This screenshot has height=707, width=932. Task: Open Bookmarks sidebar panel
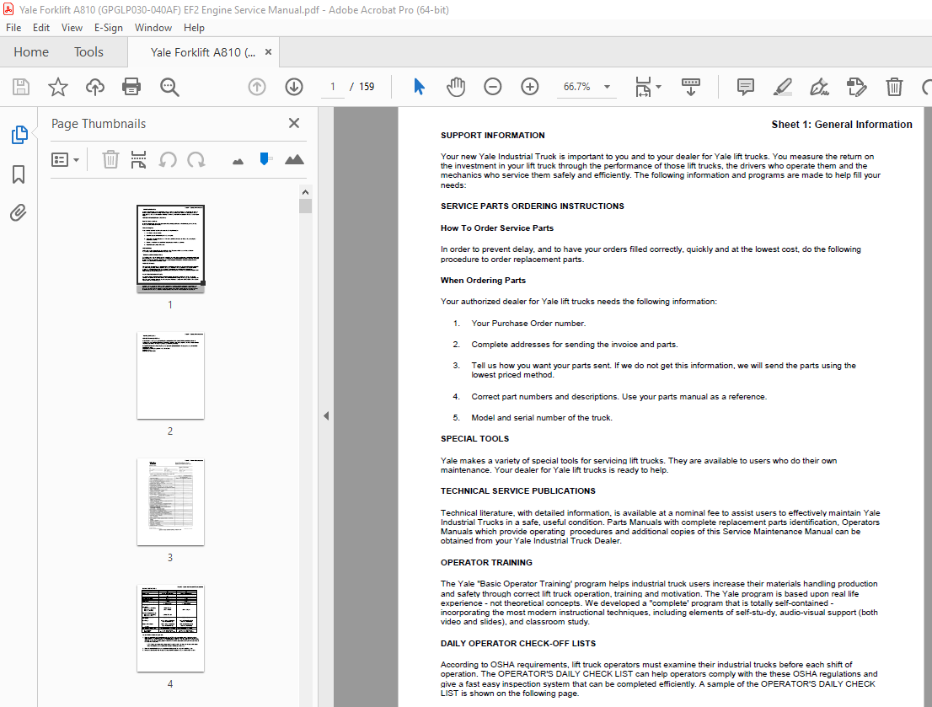point(19,174)
